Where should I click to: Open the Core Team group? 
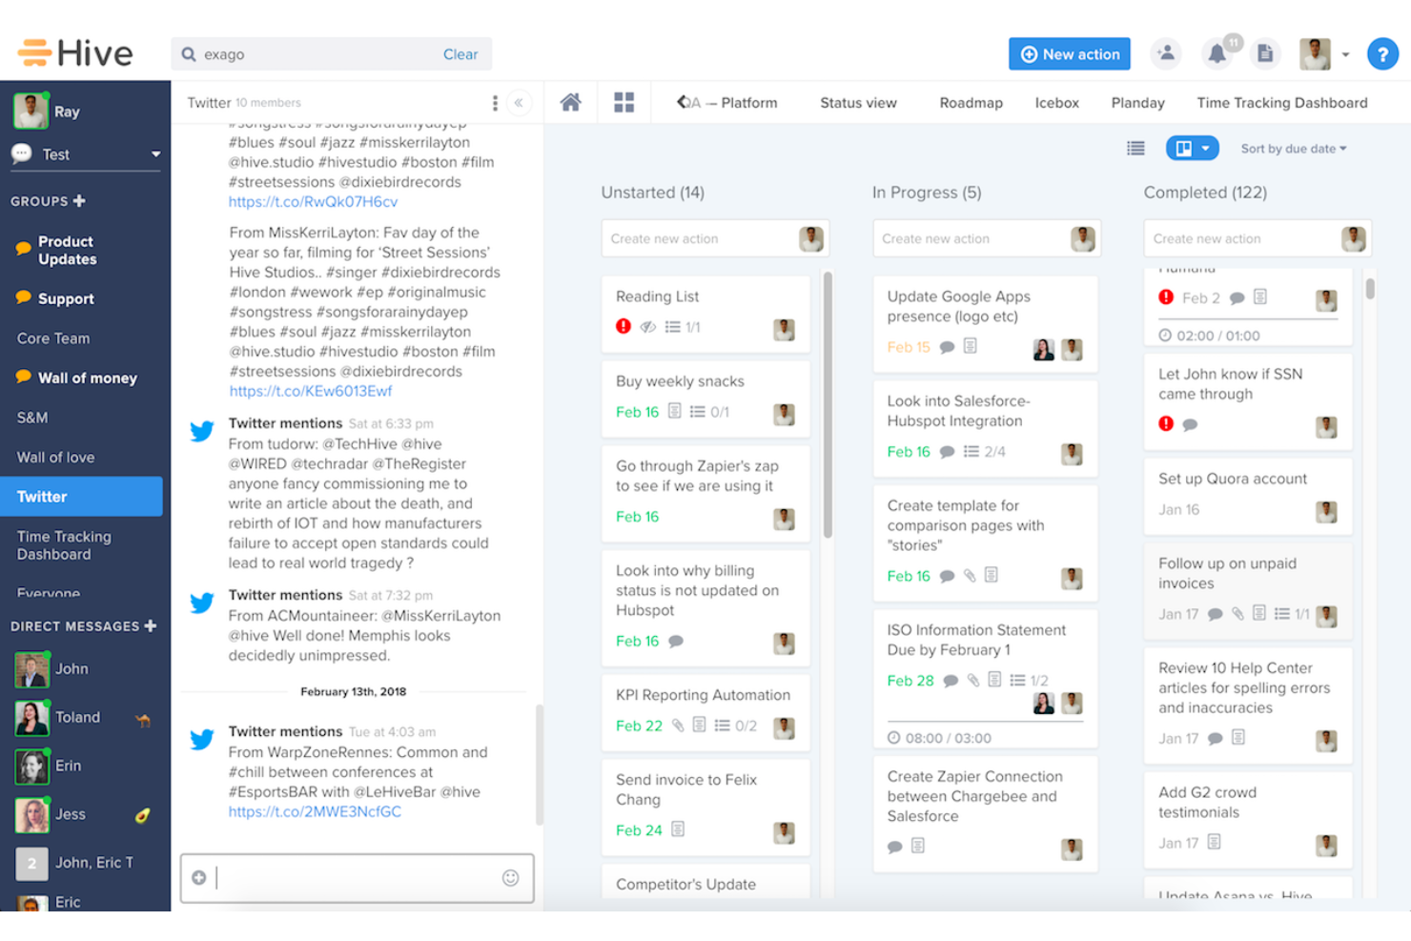(53, 338)
